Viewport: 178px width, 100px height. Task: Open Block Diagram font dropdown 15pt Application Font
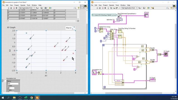click(129, 8)
